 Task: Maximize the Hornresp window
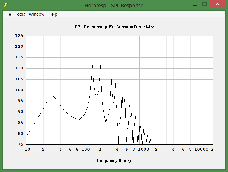[x=205, y=4]
